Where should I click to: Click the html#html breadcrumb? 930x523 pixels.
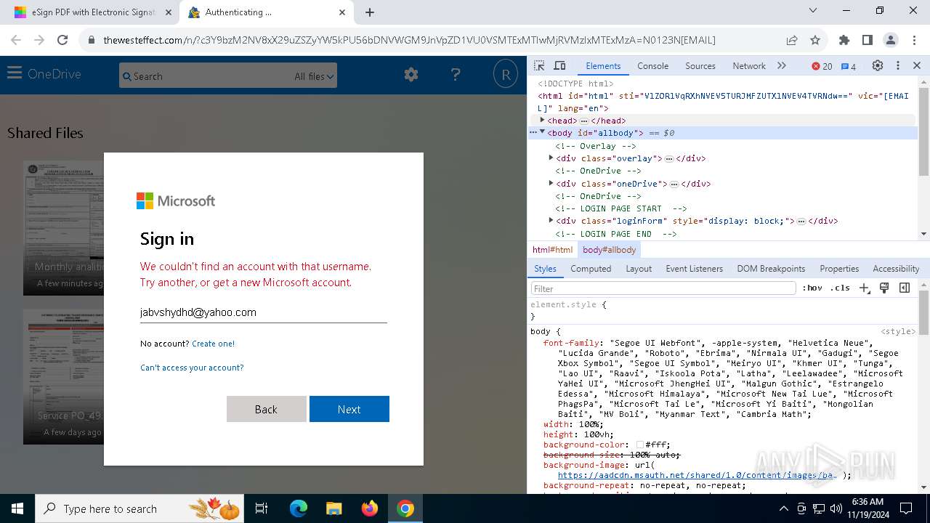552,249
